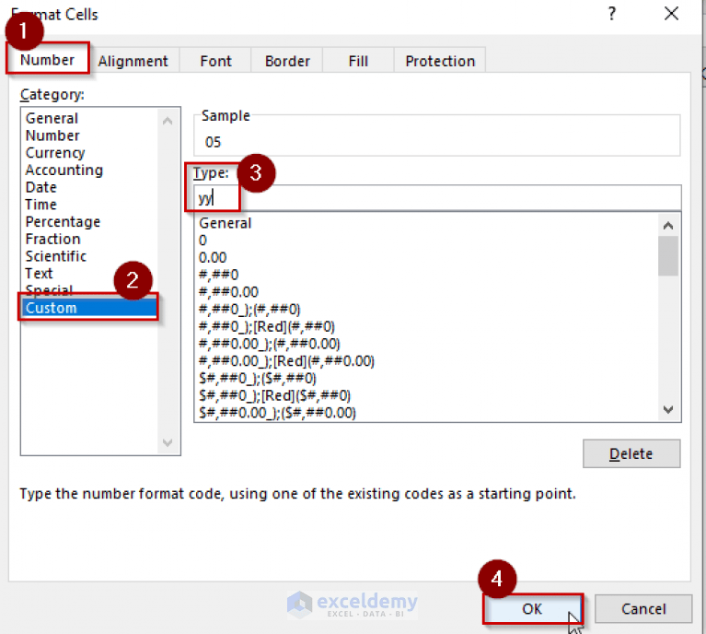Click format type list scroll down arrow

[668, 409]
